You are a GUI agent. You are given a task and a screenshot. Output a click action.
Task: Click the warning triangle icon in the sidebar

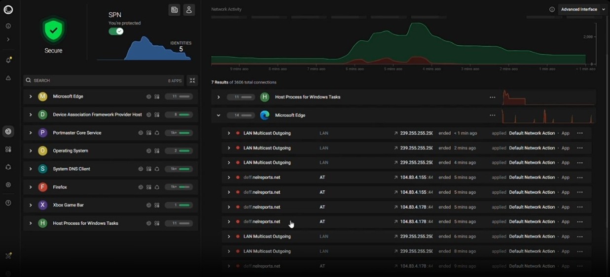coord(8,78)
